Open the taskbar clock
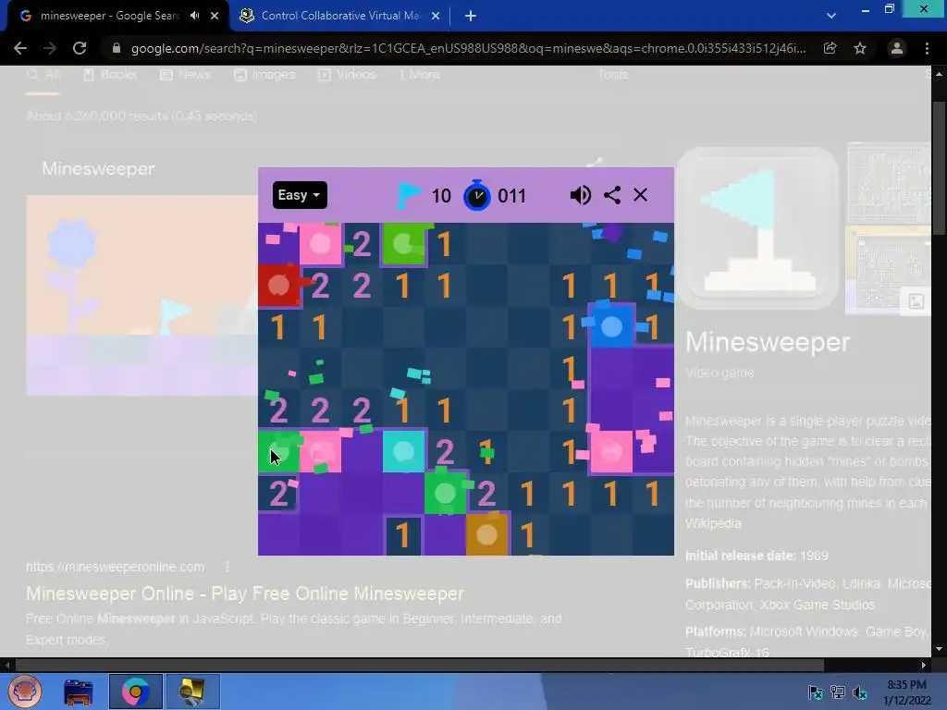947x710 pixels. 906,692
